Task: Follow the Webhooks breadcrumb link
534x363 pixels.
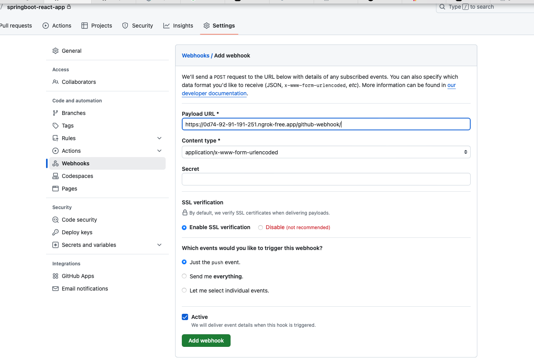Action: pos(196,56)
